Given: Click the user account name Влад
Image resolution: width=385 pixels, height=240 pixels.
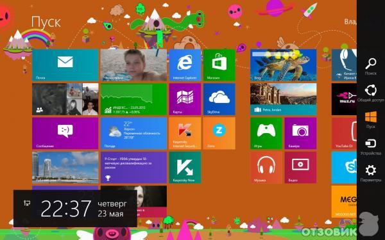Looking at the screenshot, I should pyautogui.click(x=350, y=22).
